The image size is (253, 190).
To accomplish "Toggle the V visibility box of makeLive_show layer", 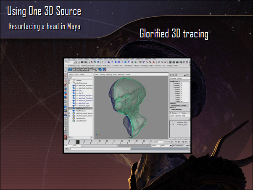I will pos(171,125).
